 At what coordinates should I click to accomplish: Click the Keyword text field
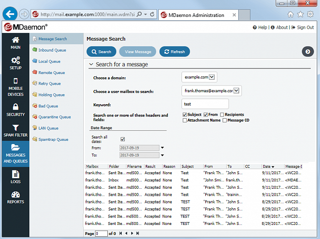(x=205, y=104)
